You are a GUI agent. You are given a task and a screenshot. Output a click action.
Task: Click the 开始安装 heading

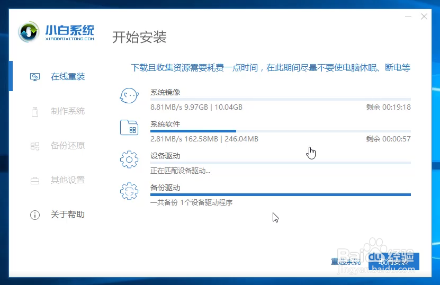click(139, 37)
